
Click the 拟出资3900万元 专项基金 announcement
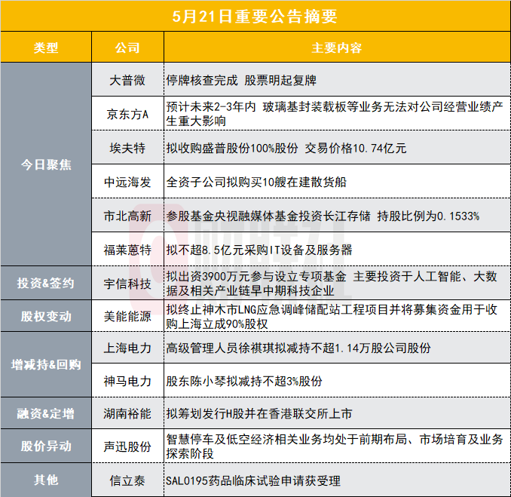point(332,284)
